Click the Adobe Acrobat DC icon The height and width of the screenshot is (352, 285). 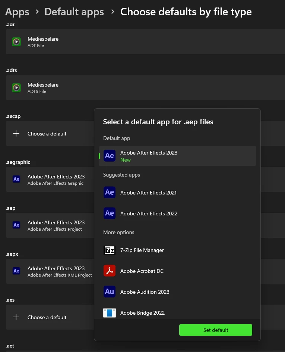110,271
